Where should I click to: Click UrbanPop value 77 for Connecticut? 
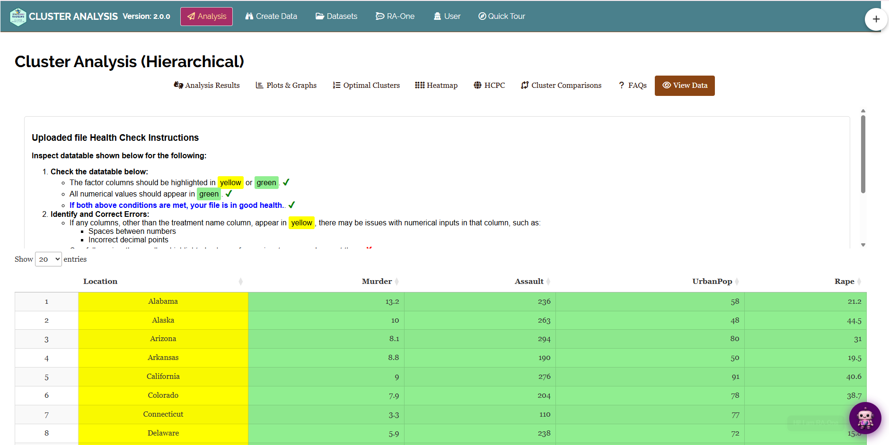point(650,414)
